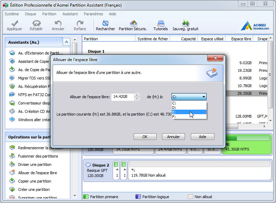This screenshot has width=276, height=203.
Task: Select Créer une partition operation
Action: pyautogui.click(x=29, y=189)
